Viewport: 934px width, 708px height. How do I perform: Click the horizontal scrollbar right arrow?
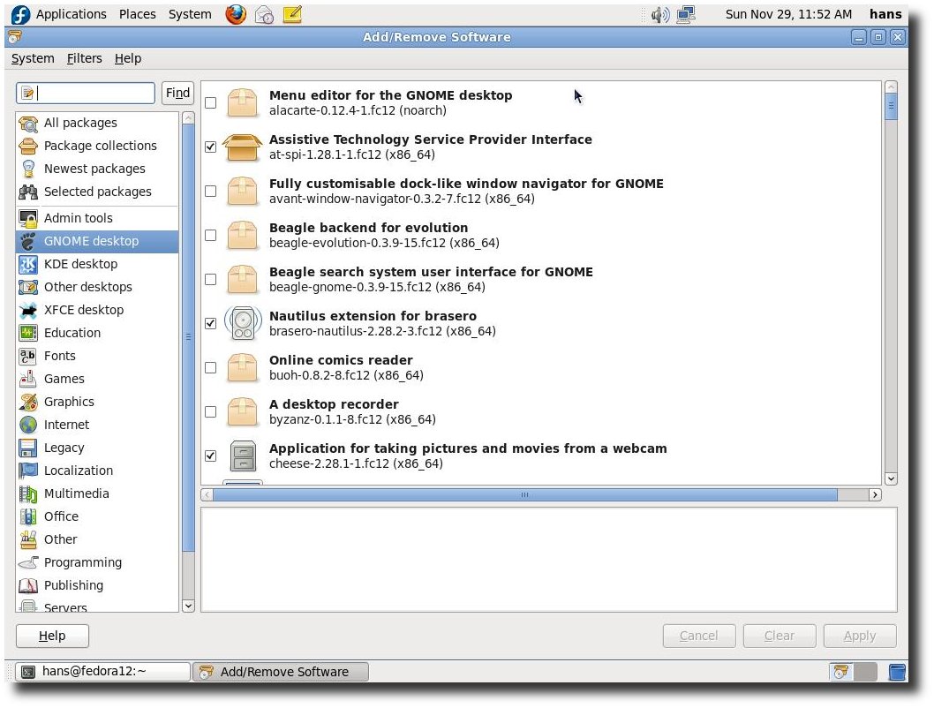(875, 495)
